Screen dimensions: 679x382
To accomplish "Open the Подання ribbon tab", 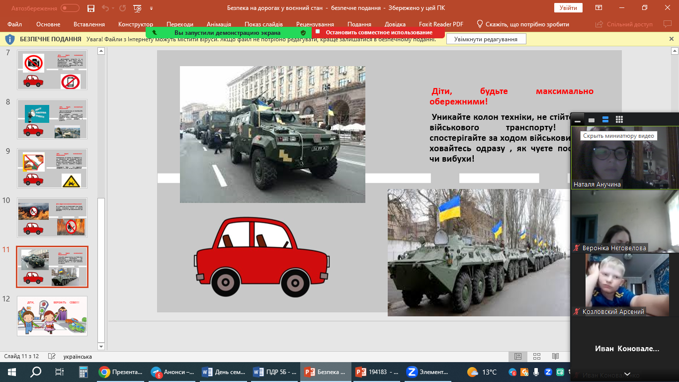I will 359,24.
